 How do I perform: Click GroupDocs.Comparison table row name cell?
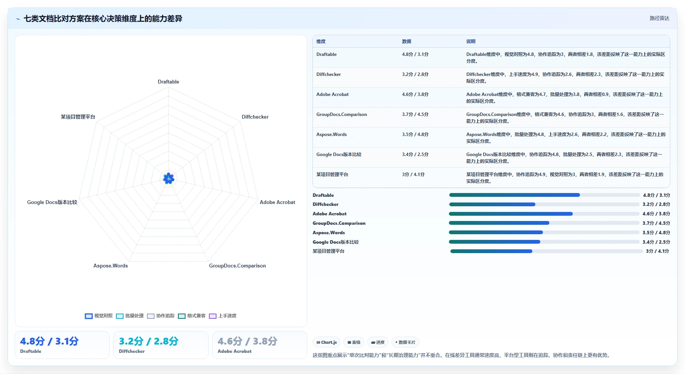pyautogui.click(x=342, y=114)
